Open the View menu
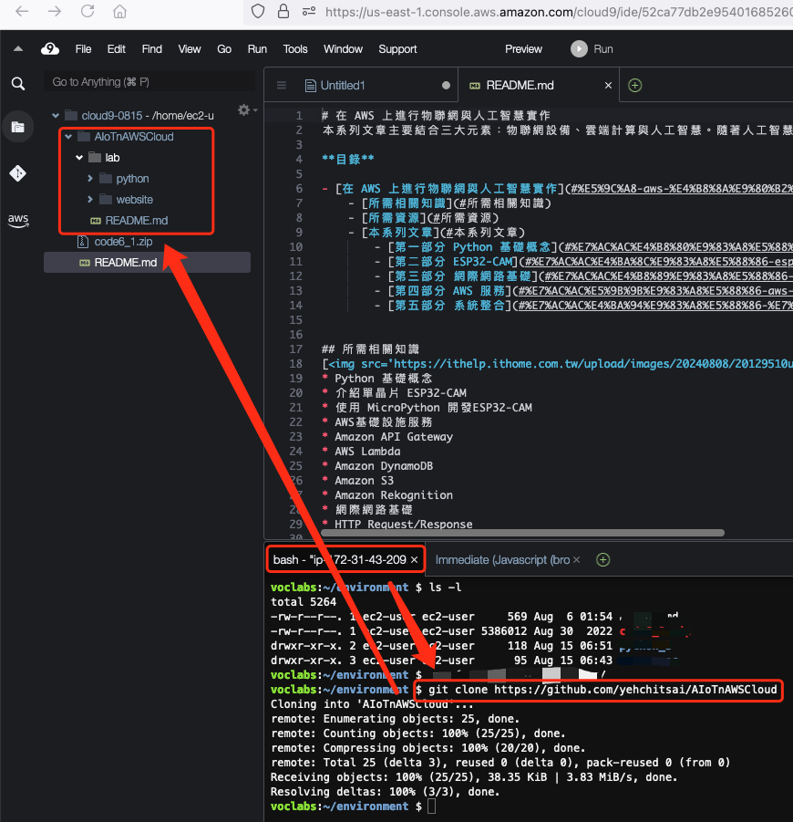 coord(189,48)
